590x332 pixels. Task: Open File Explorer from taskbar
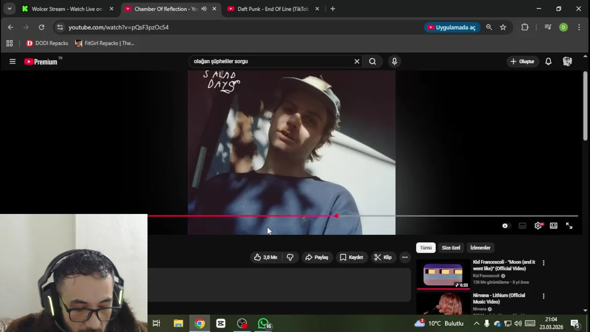click(178, 324)
